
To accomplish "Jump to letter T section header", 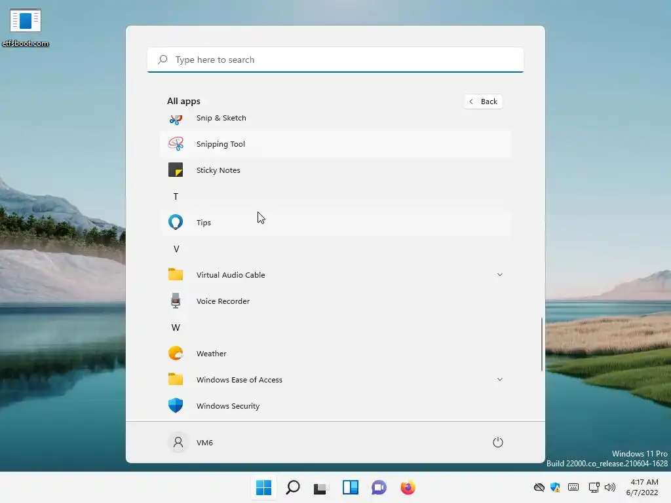I will click(176, 196).
